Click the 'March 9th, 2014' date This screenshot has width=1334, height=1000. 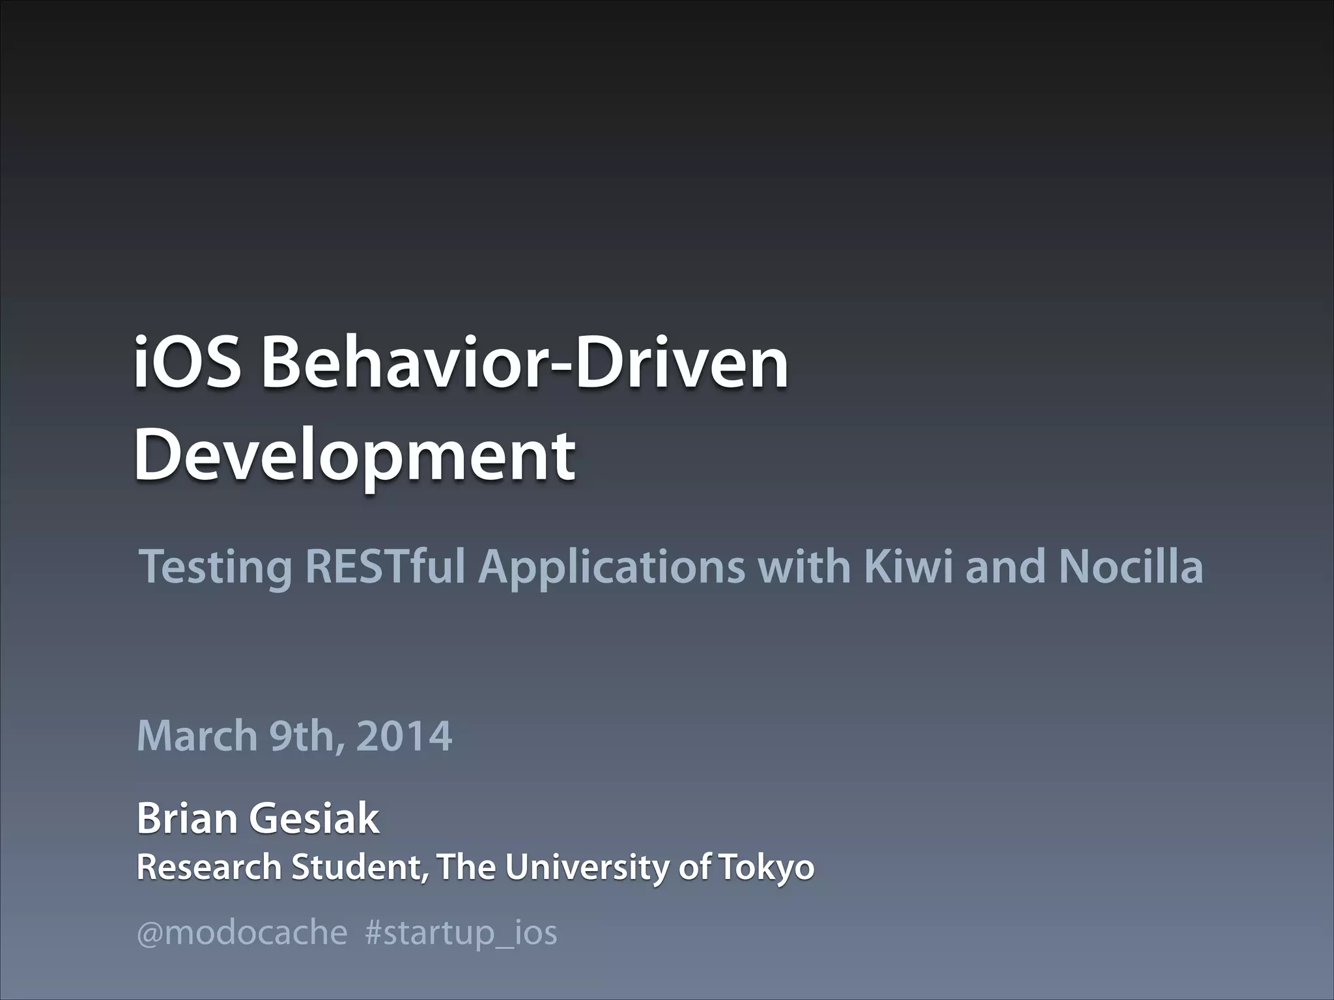coord(294,736)
